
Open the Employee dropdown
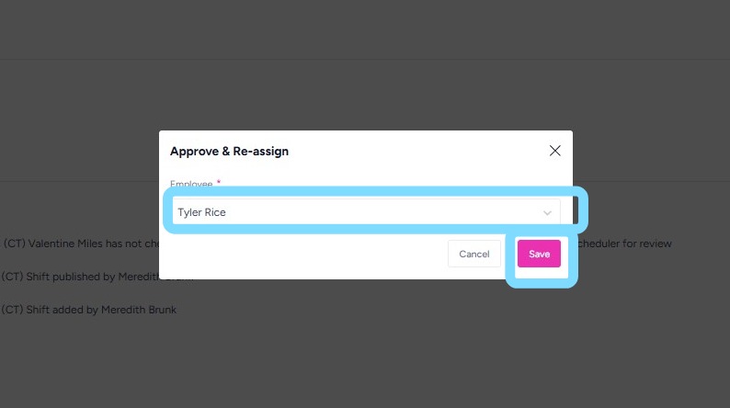pyautogui.click(x=366, y=212)
